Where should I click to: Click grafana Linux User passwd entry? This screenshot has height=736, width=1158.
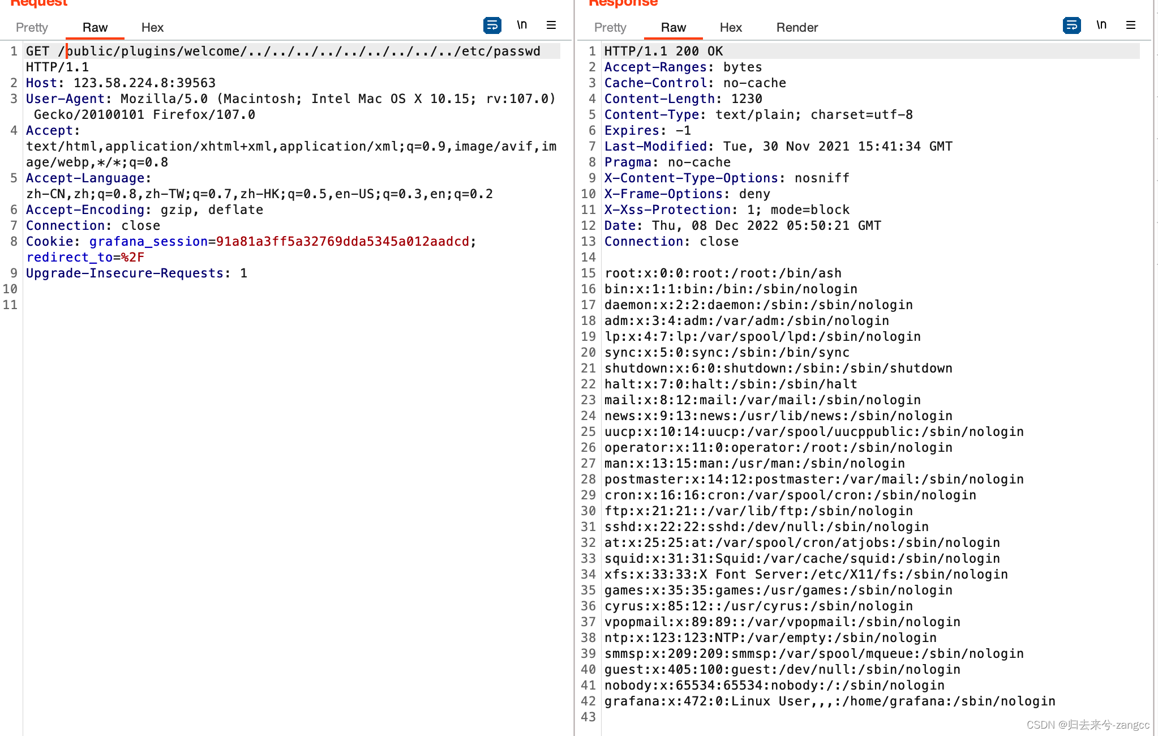(830, 701)
